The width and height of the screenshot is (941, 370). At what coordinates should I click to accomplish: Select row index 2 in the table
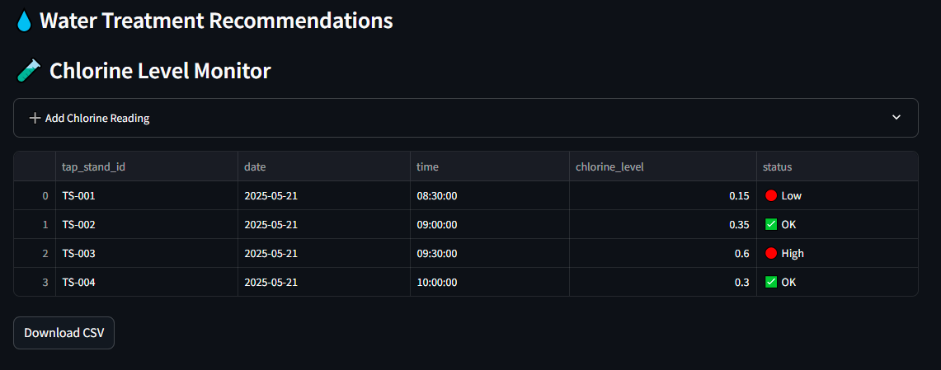click(x=45, y=254)
